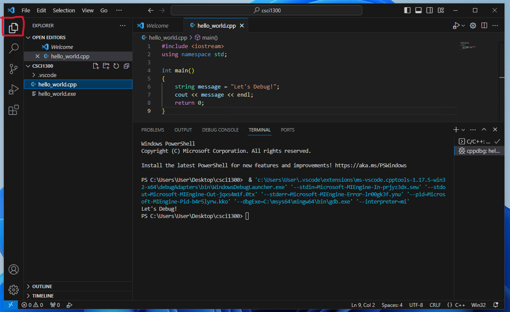The image size is (510, 312).
Task: Select the cppdbg terminal instance
Action: [x=478, y=151]
